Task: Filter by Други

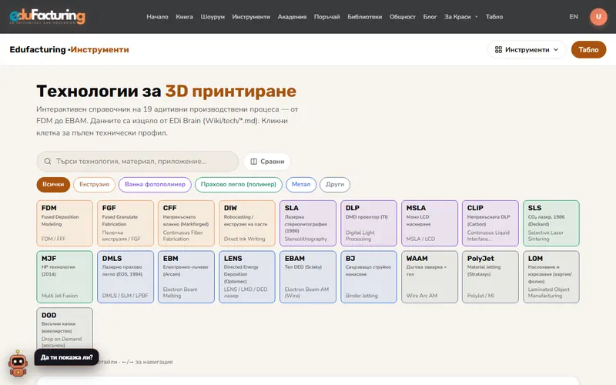Action: (335, 184)
